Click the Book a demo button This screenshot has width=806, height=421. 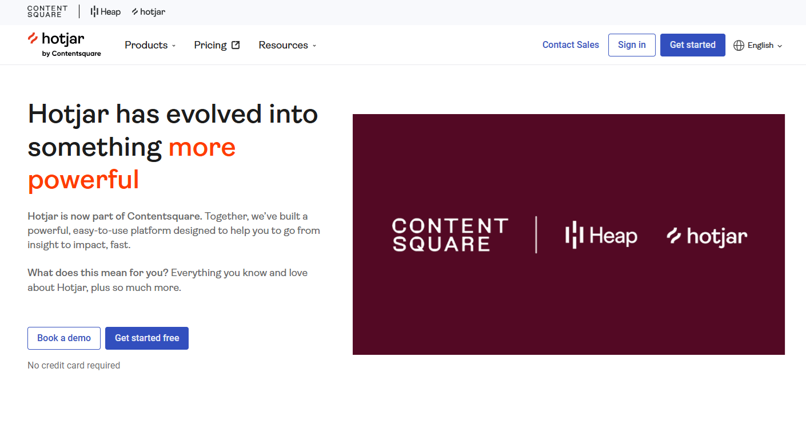[x=64, y=338]
